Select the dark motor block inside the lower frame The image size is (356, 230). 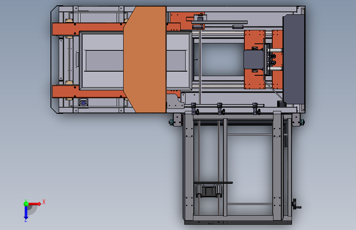pos(209,191)
